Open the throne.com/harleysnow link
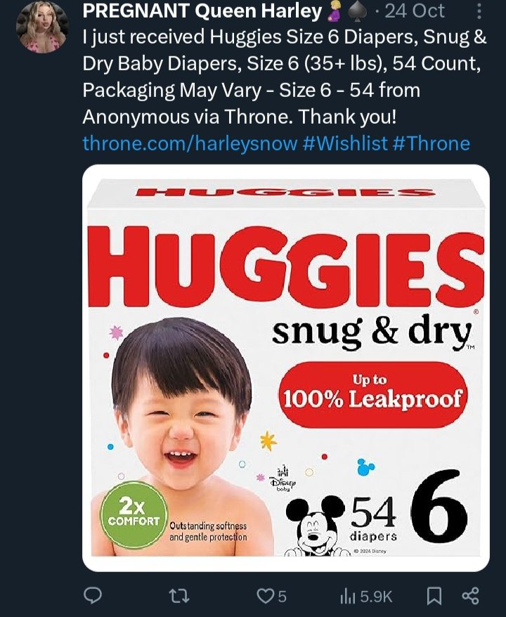This screenshot has height=617, width=506. [189, 143]
